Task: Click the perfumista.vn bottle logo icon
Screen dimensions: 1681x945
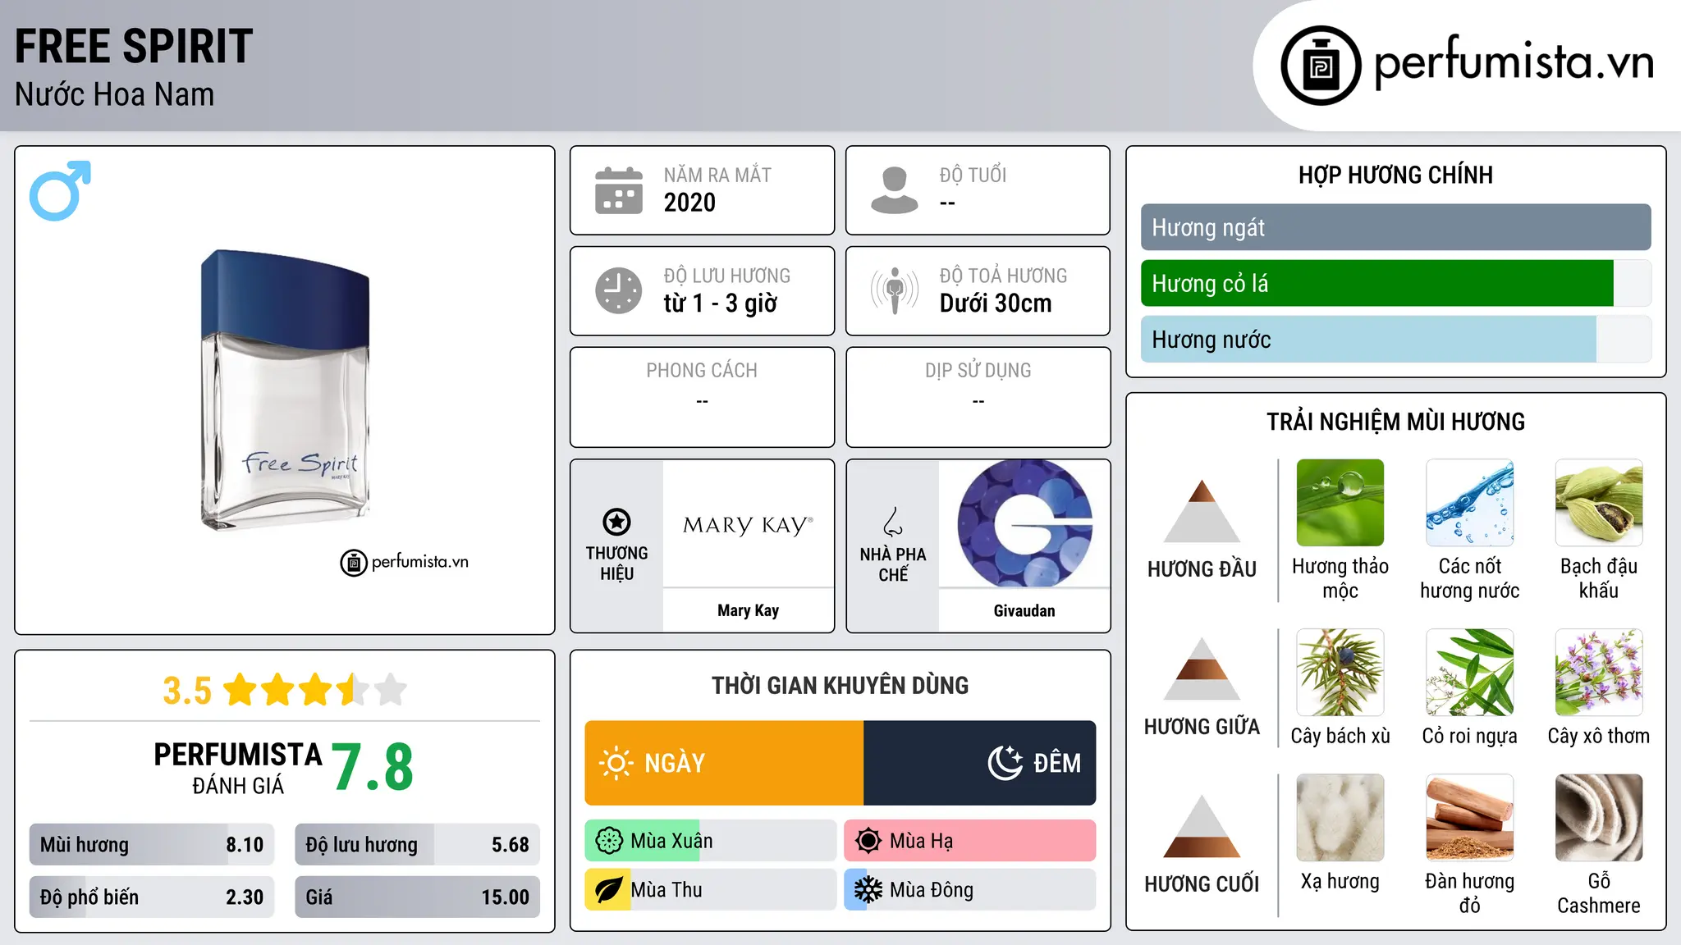Action: click(1321, 66)
